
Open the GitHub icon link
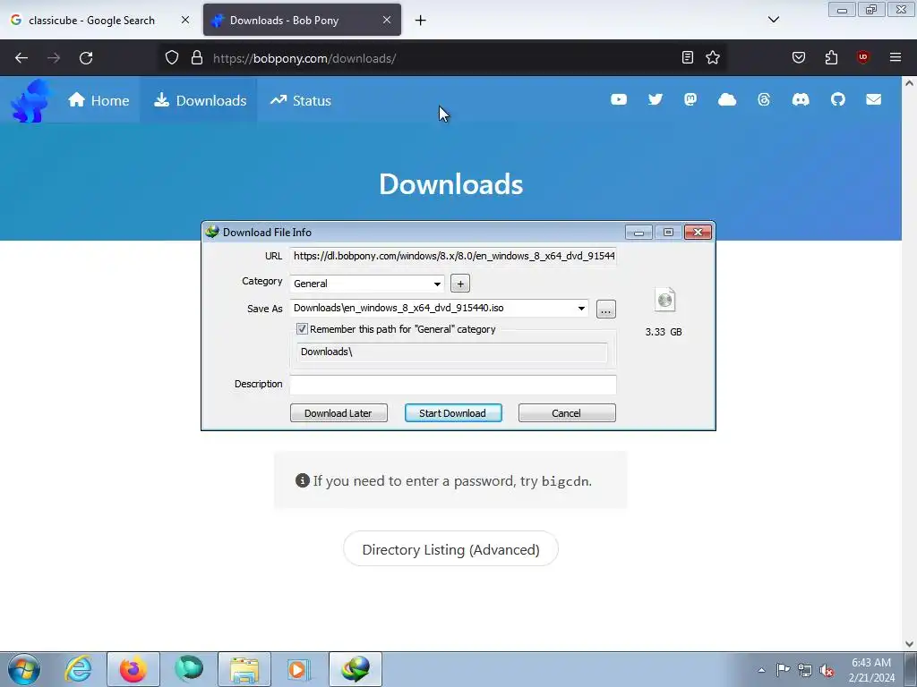(x=838, y=100)
